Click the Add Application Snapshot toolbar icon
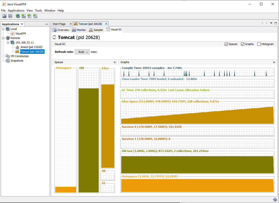The height and width of the screenshot is (203, 279). tap(35, 16)
